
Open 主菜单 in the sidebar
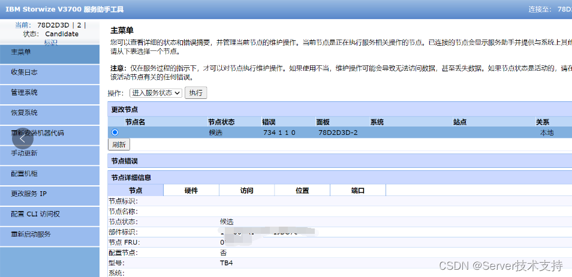pyautogui.click(x=50, y=55)
